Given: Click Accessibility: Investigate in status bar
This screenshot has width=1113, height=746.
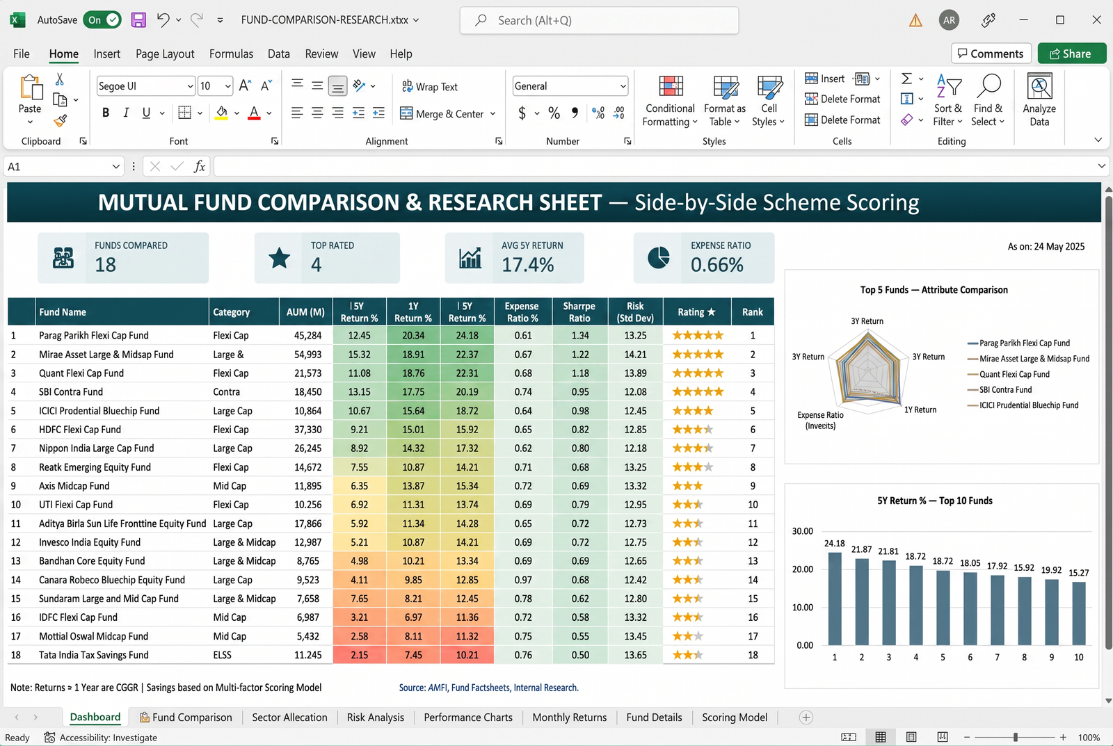Looking at the screenshot, I should (101, 738).
